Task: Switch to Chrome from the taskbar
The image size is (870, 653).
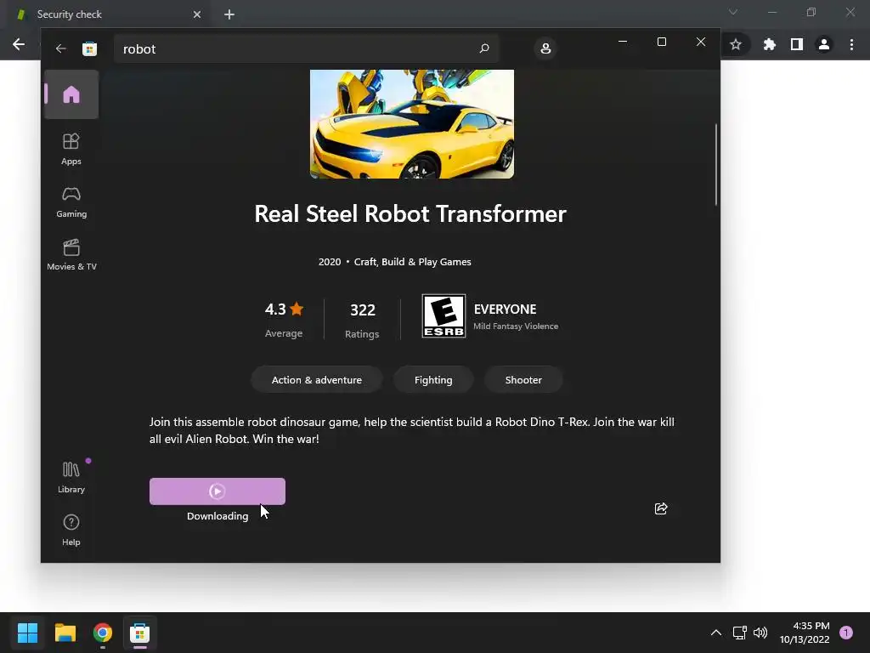Action: click(103, 633)
